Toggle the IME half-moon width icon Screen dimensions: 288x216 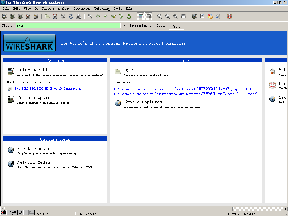20,213
